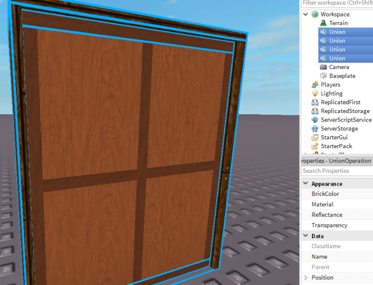373x285 pixels.
Task: Click the Baseplate part icon
Action: 323,76
